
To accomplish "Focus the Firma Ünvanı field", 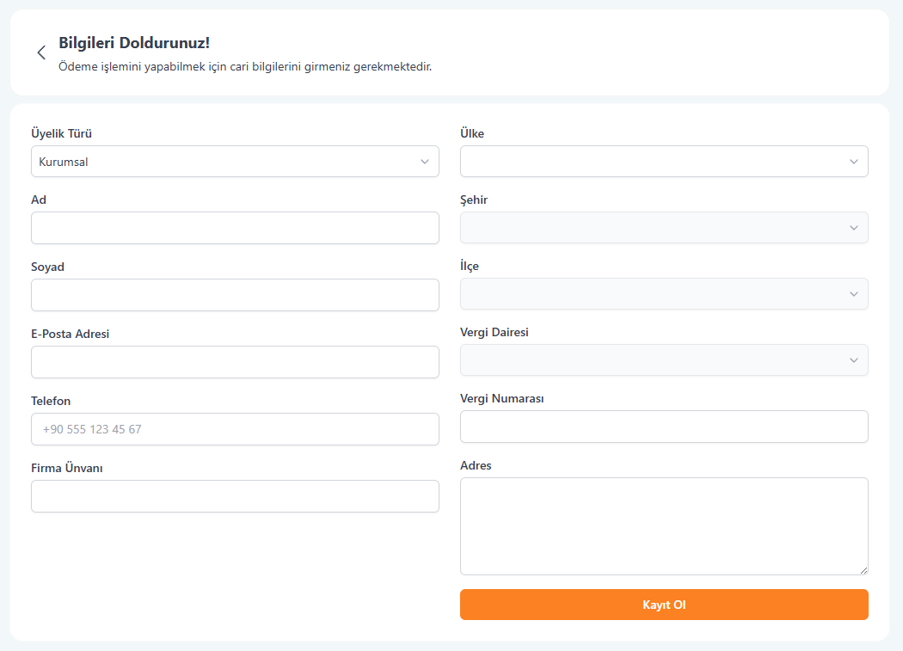I will coord(235,496).
